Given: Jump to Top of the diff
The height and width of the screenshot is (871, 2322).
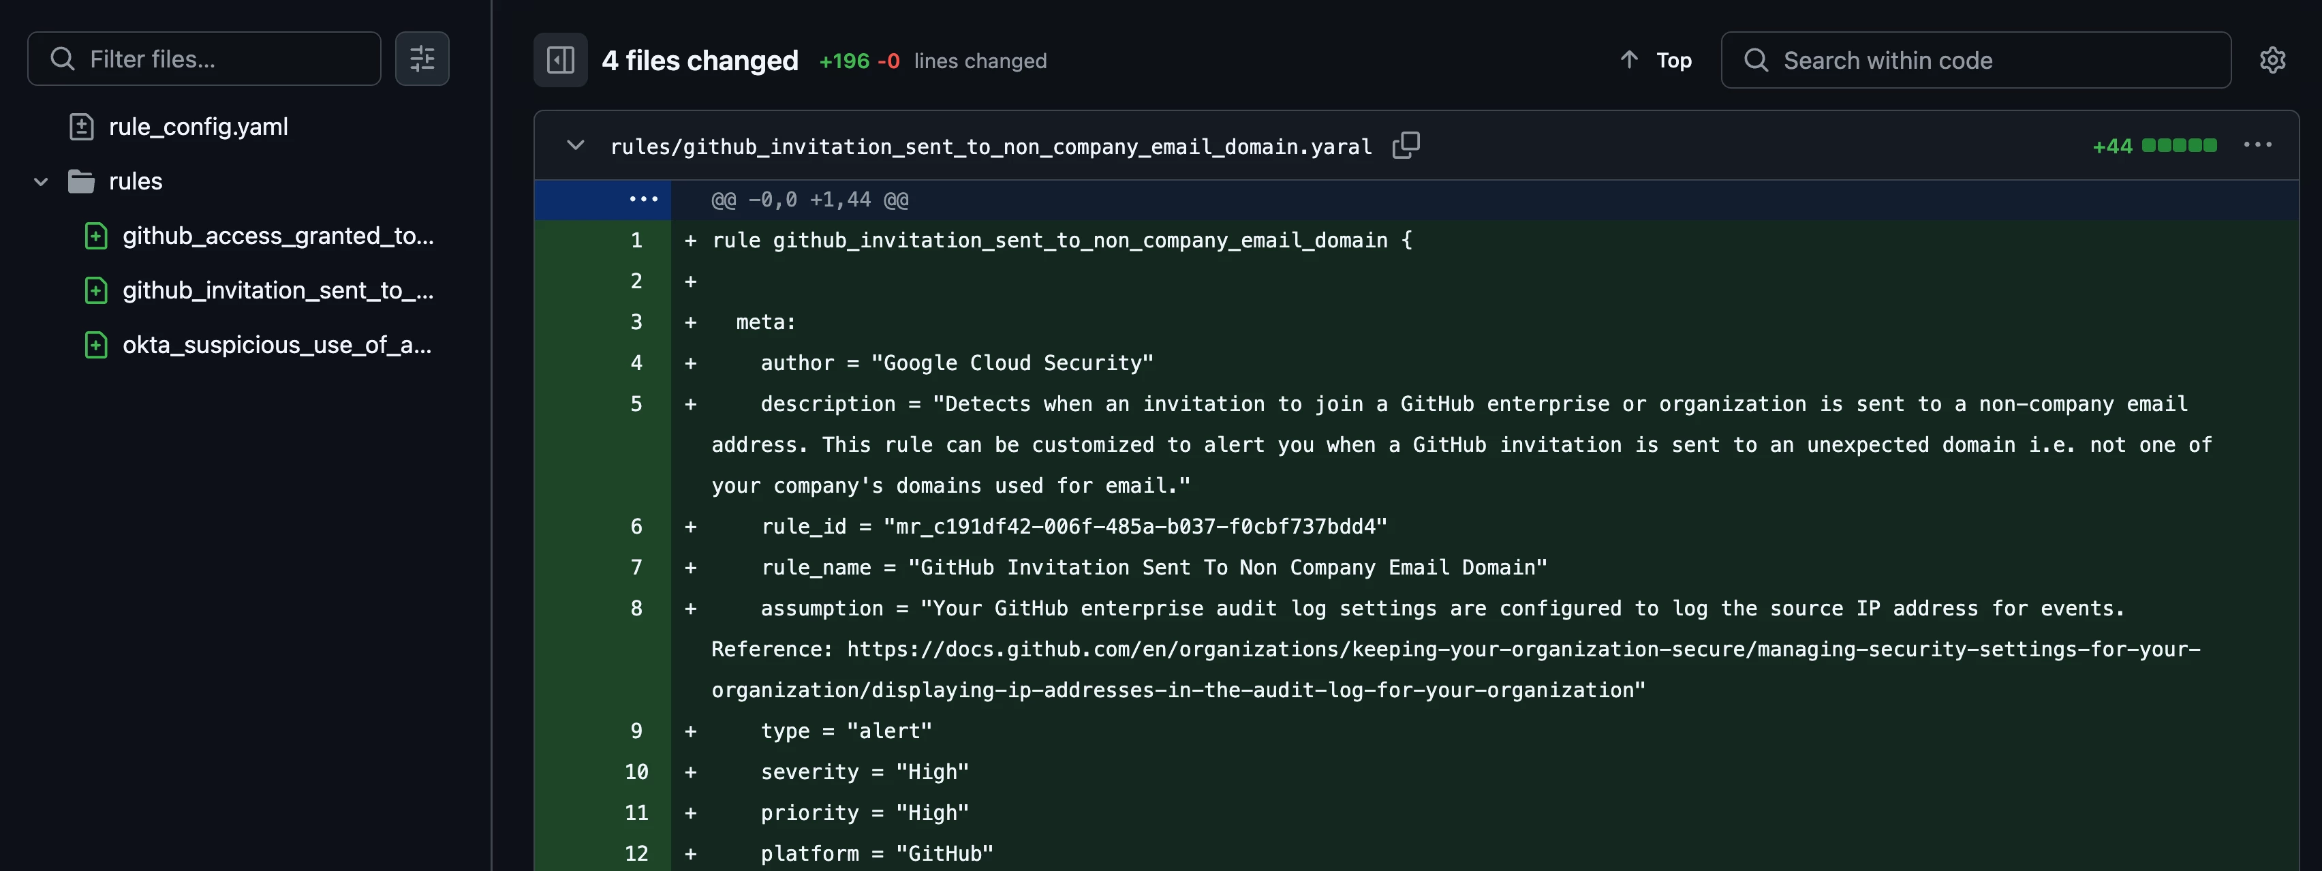Looking at the screenshot, I should [x=1656, y=61].
